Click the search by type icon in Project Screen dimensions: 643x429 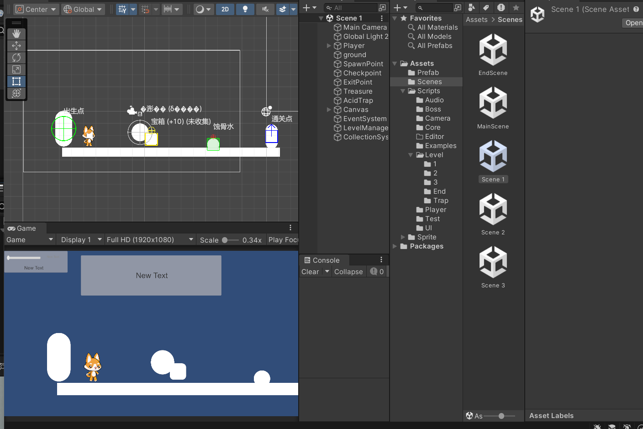coord(471,8)
